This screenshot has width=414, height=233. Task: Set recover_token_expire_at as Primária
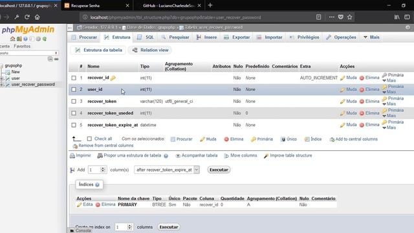pos(393,122)
